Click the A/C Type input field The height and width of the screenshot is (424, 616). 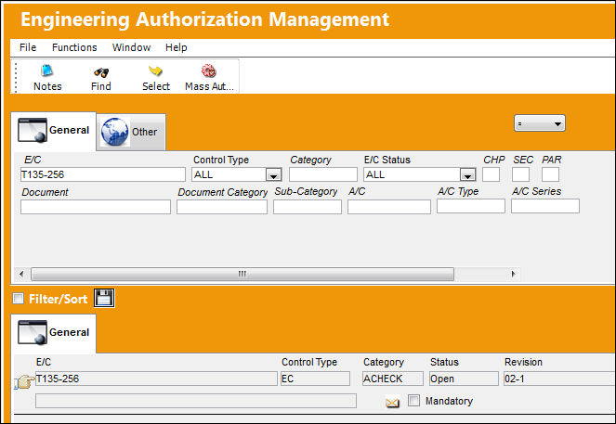click(471, 206)
